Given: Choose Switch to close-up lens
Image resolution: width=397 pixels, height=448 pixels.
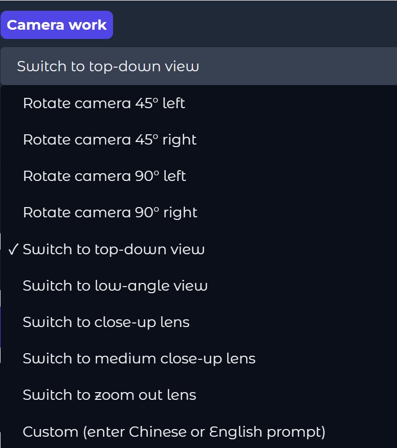Looking at the screenshot, I should pyautogui.click(x=106, y=322).
